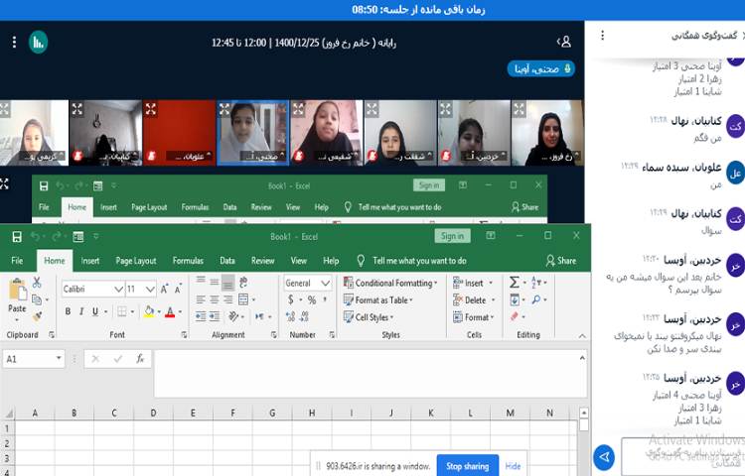
Task: Switch to the Page Layout tab
Action: (x=135, y=261)
